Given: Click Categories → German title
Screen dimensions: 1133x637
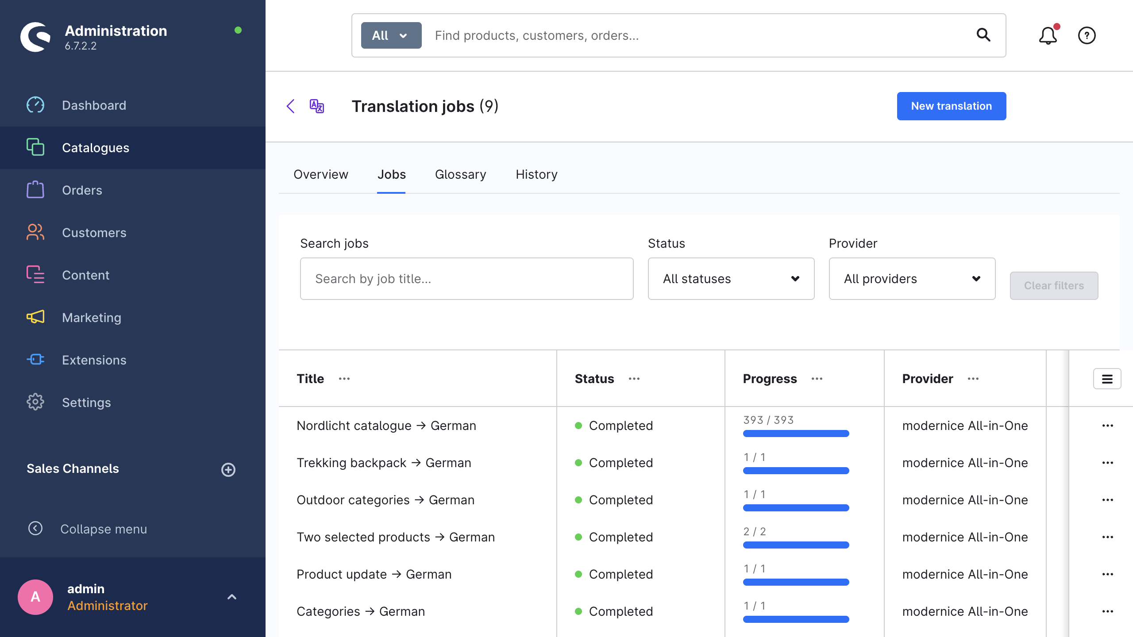Looking at the screenshot, I should pyautogui.click(x=361, y=611).
